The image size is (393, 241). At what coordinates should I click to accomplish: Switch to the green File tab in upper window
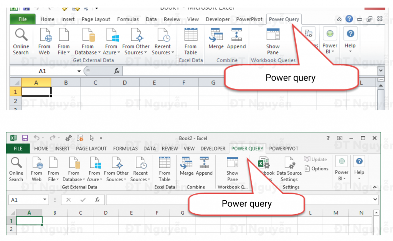point(22,19)
